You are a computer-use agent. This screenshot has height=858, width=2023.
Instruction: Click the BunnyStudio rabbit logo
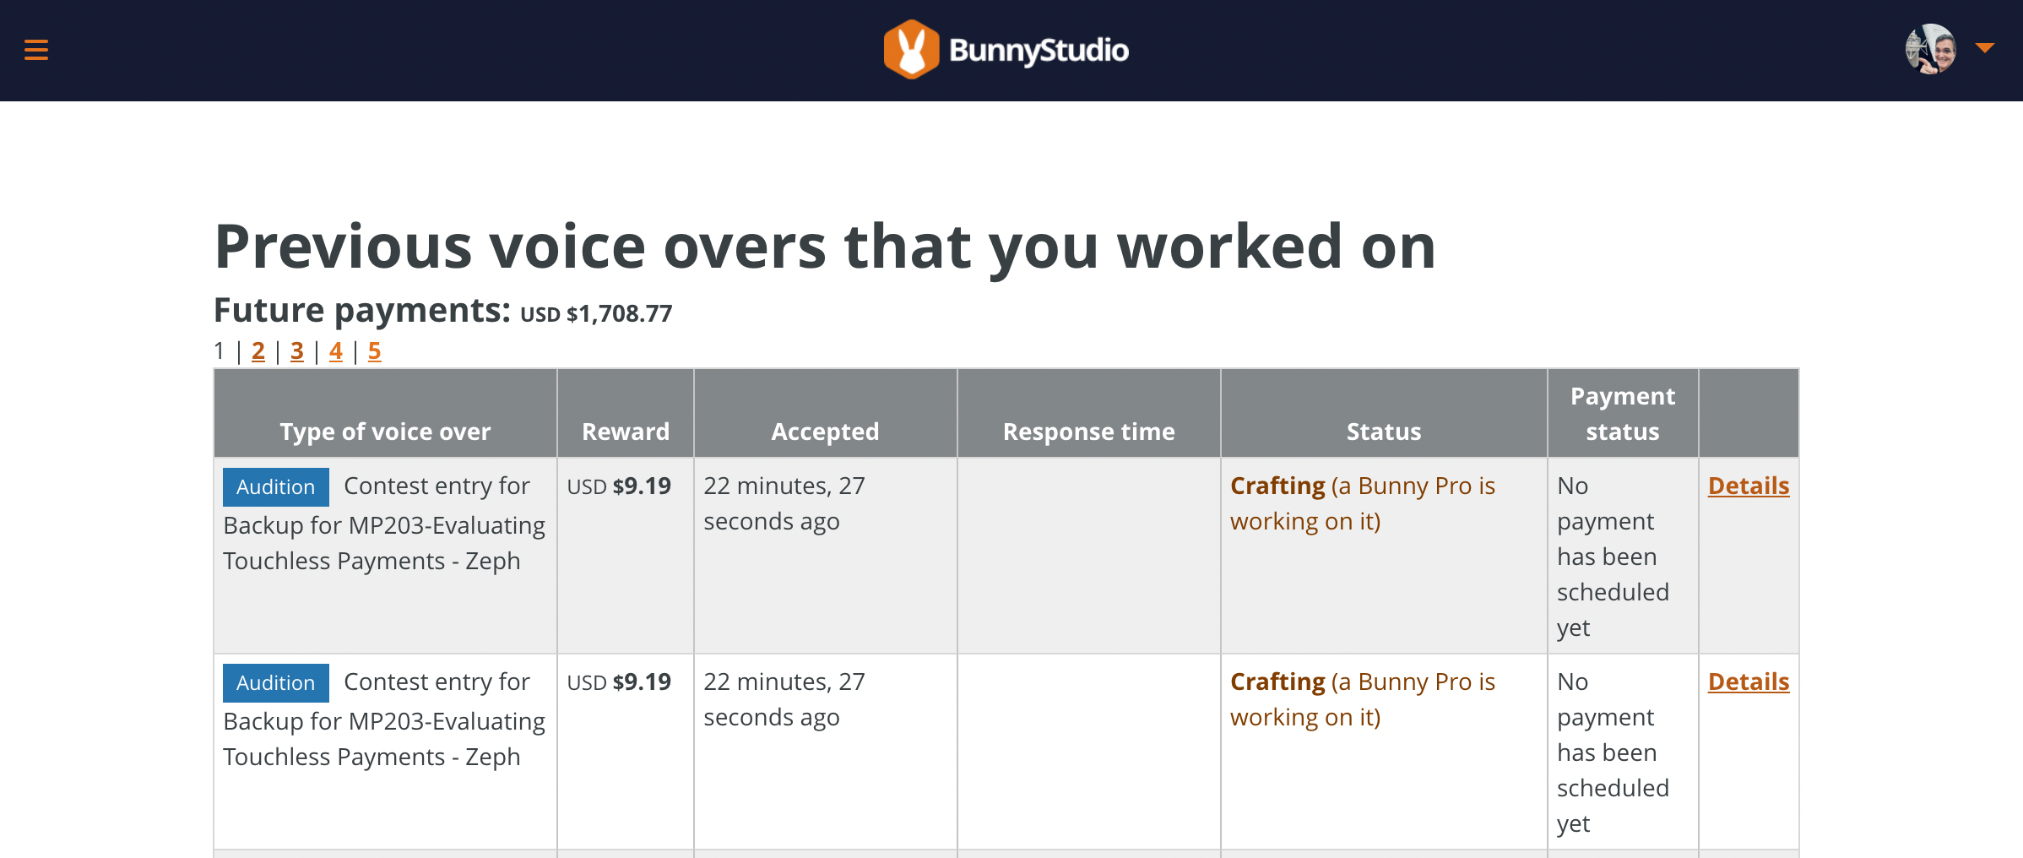point(911,50)
